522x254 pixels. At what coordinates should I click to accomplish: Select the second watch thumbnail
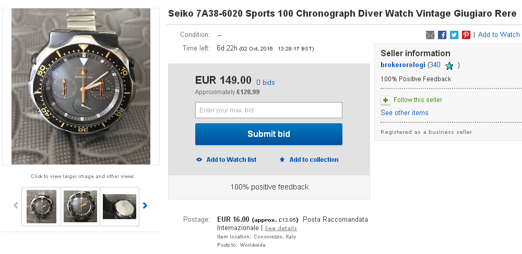(80, 207)
